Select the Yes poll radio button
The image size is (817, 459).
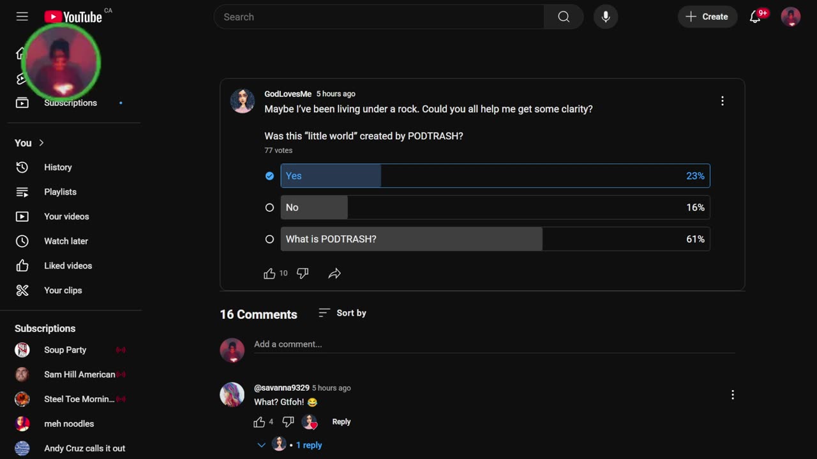269,176
